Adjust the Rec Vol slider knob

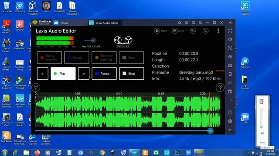tap(93, 40)
